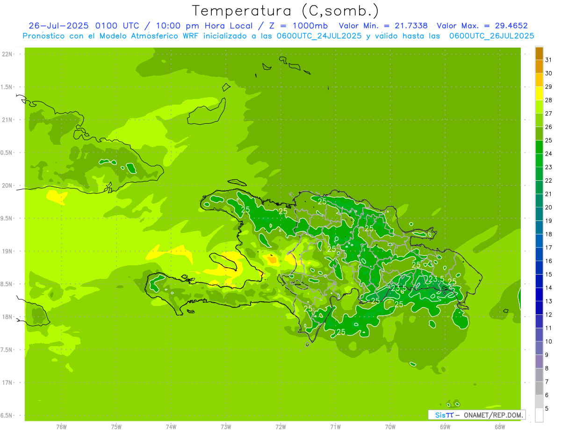Pick the teal swatch between 19 and 20
Screen dimensions: 561x433
pos(539,214)
